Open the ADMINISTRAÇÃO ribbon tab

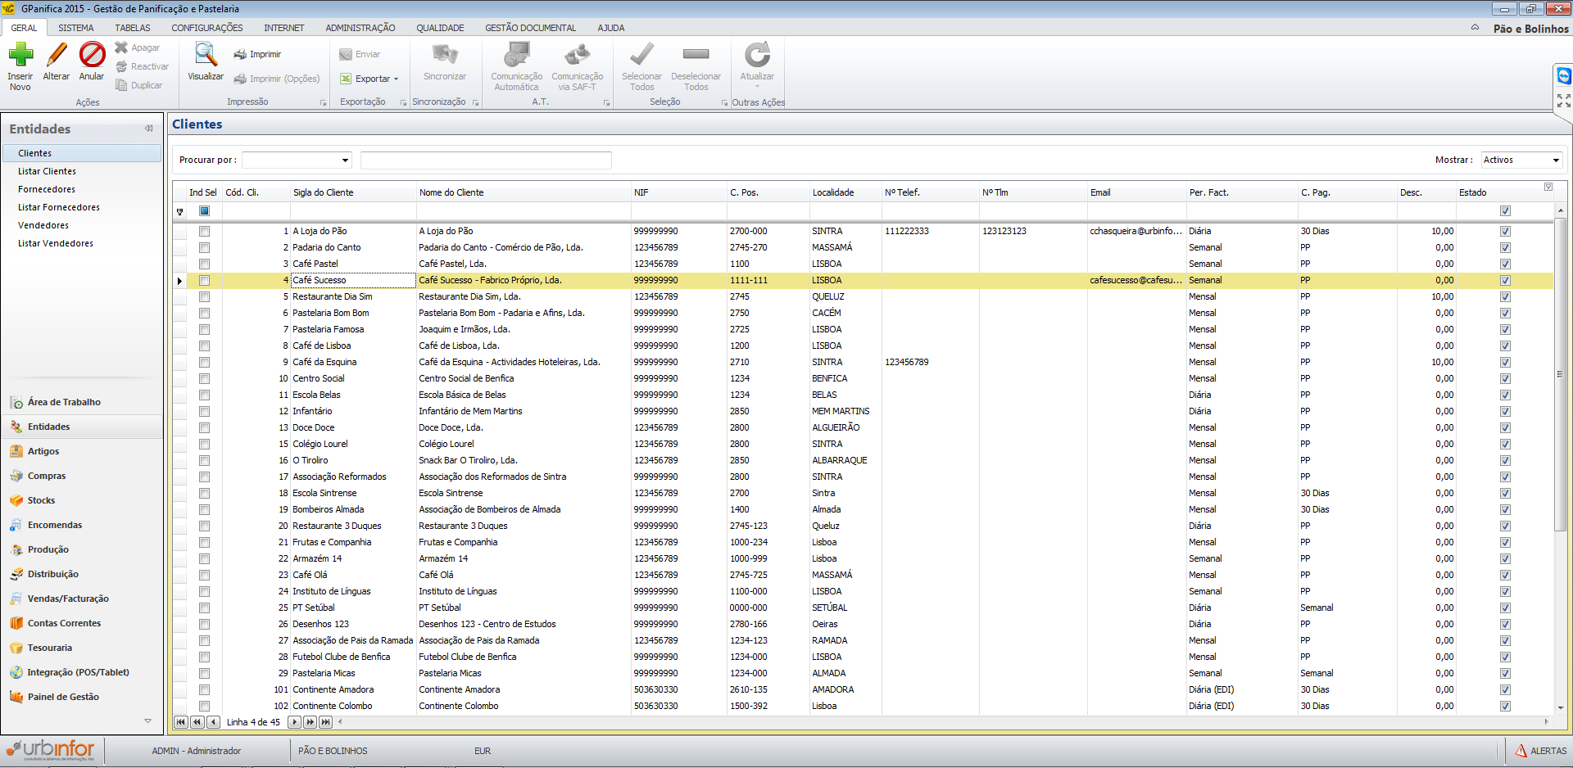(360, 28)
